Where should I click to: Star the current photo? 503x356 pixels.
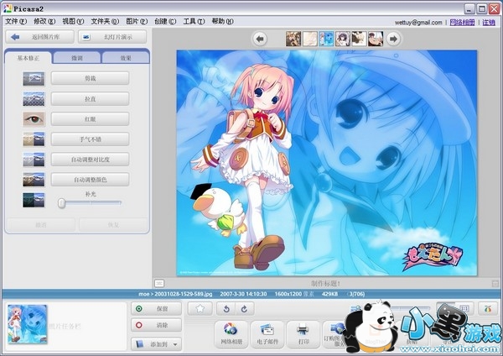point(200,309)
